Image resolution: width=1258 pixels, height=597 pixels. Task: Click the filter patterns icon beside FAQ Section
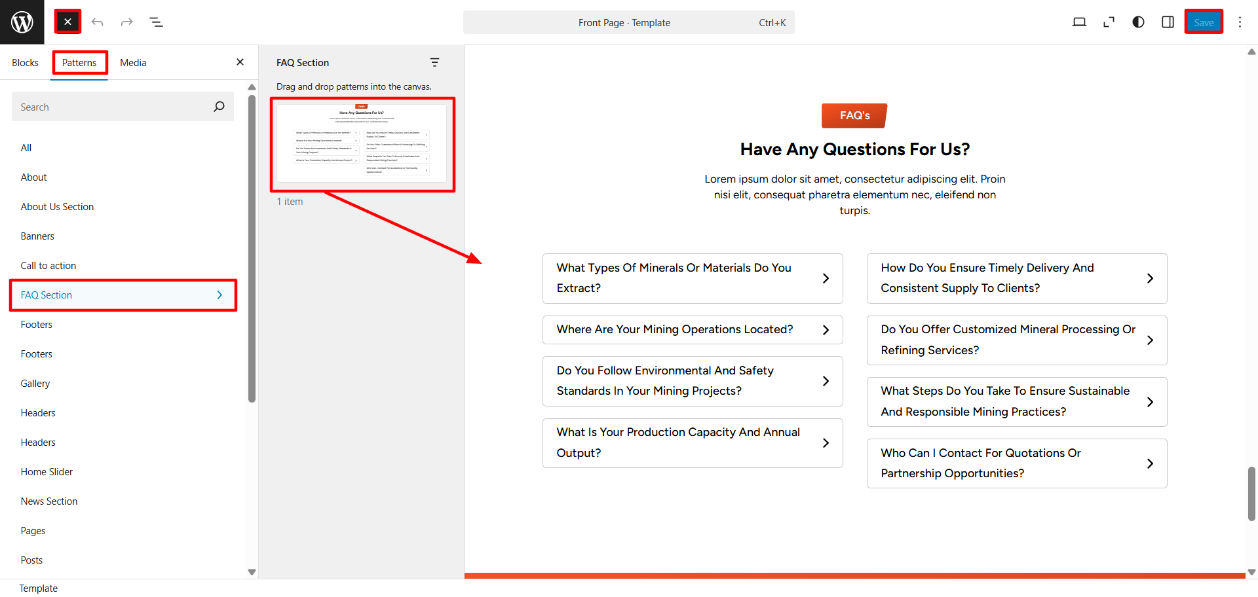(x=434, y=63)
